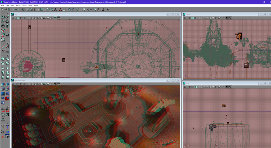
Task: Collapse the brush builders section arrow
Action: pos(8,55)
